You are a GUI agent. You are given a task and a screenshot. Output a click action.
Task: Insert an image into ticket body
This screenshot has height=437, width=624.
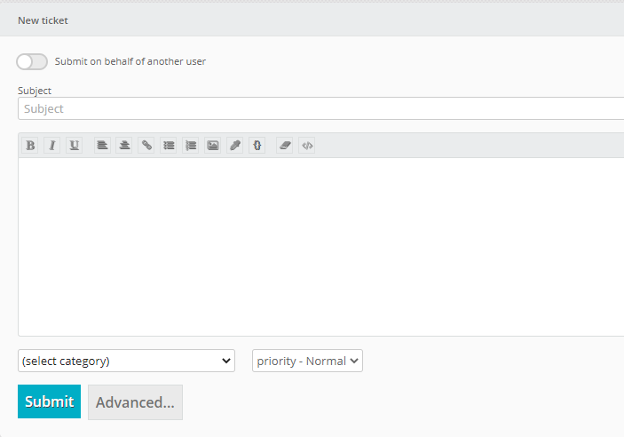(213, 146)
